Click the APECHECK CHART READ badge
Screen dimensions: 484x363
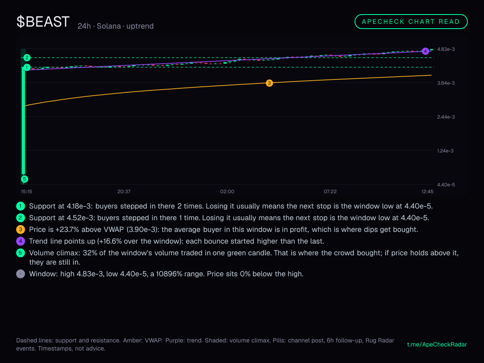pos(411,22)
